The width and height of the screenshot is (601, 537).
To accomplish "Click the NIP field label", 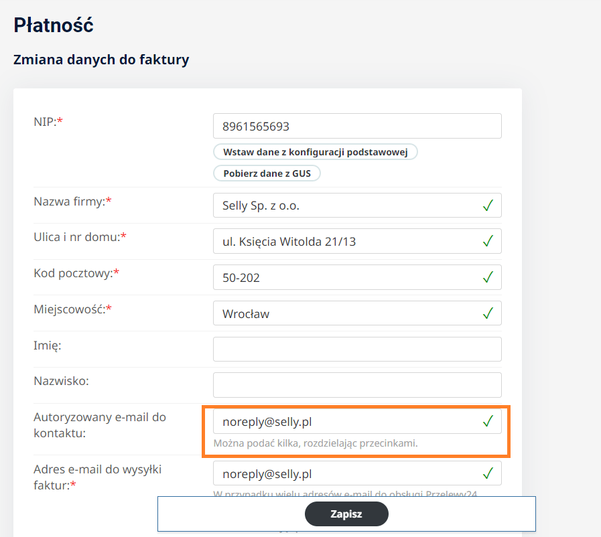I will pos(45,121).
